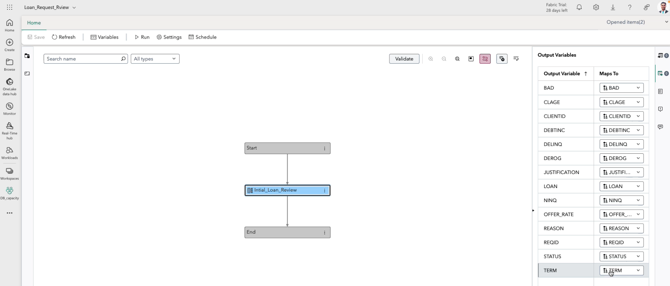Viewport: 670px width, 286px height.
Task: Click the zoom to fit magnifier icon
Action: point(457,59)
